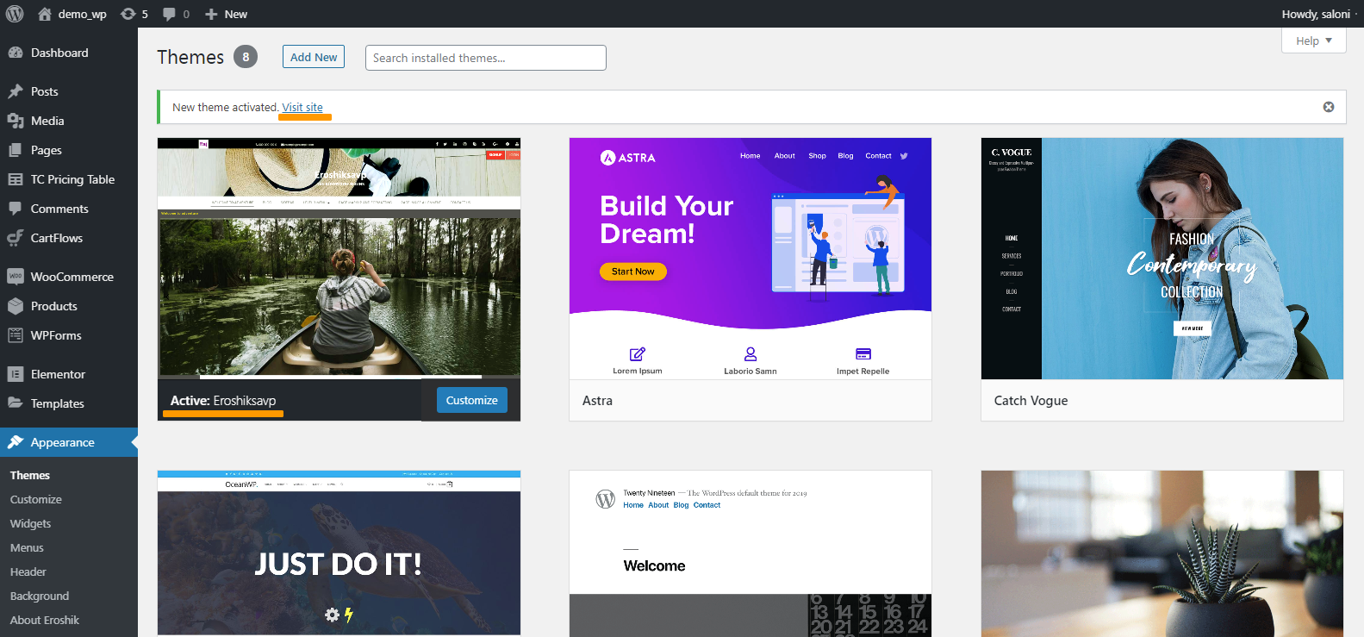Open the Background submenu item
Screen dimensions: 1364x637
pyautogui.click(x=40, y=596)
